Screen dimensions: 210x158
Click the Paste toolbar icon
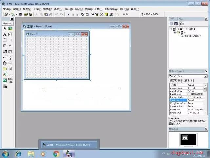[46, 14]
